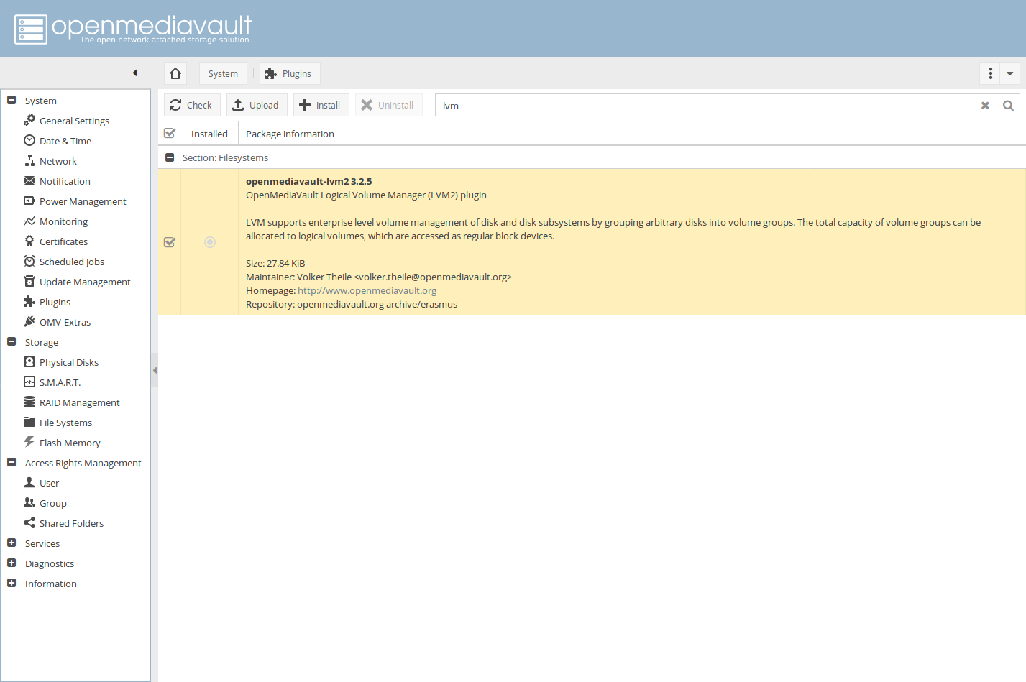Open File Systems folder icon
The height and width of the screenshot is (682, 1026).
[29, 422]
